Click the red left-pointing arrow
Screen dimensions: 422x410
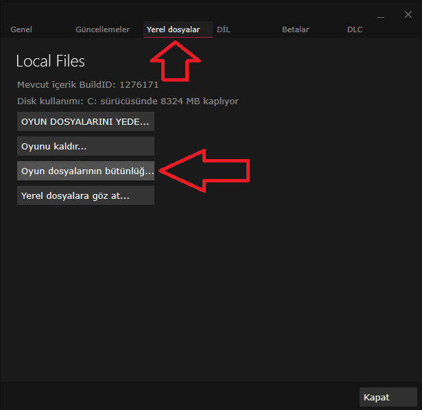(204, 171)
